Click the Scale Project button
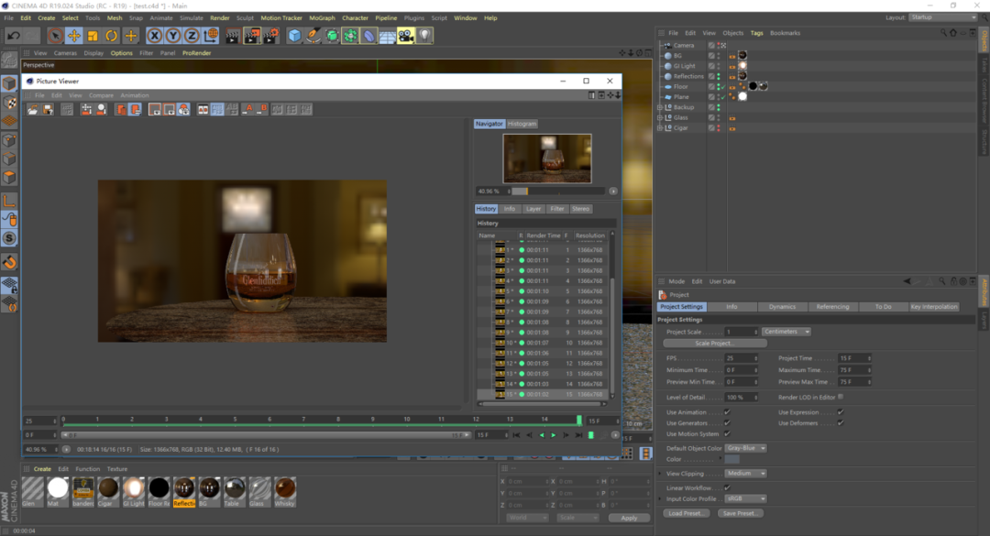 click(715, 344)
